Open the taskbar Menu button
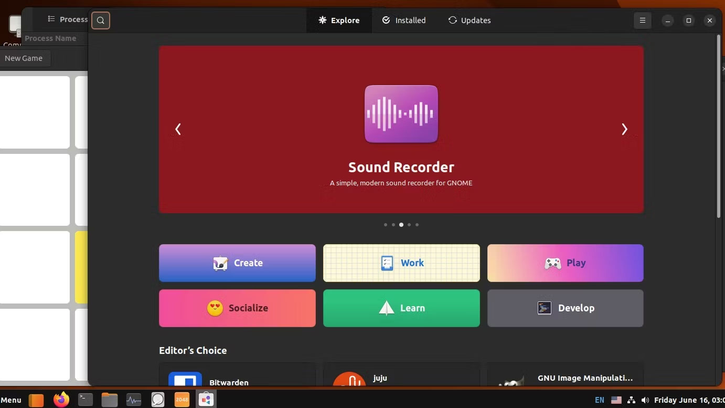The image size is (725, 408). pos(11,400)
